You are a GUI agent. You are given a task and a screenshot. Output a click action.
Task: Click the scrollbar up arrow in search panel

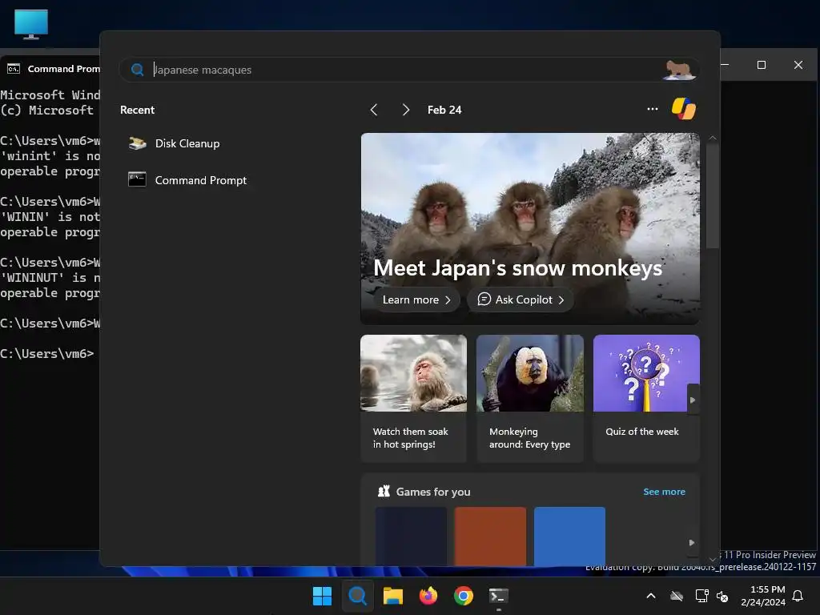pos(712,138)
